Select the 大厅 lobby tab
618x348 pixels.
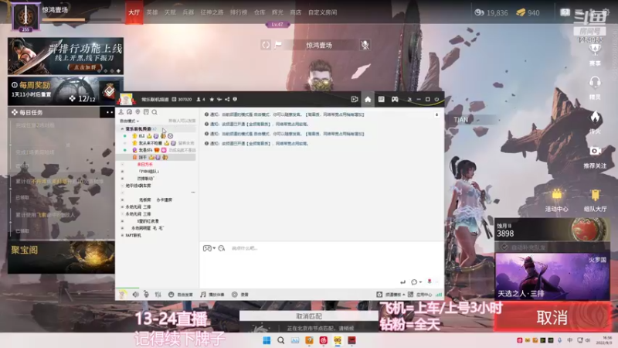point(134,12)
